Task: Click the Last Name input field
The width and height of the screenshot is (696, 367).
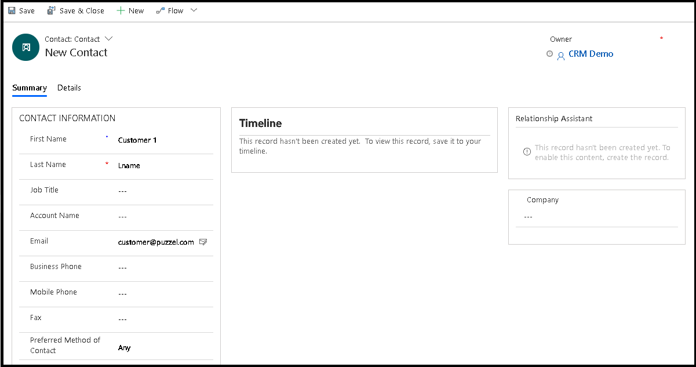Action: point(162,166)
